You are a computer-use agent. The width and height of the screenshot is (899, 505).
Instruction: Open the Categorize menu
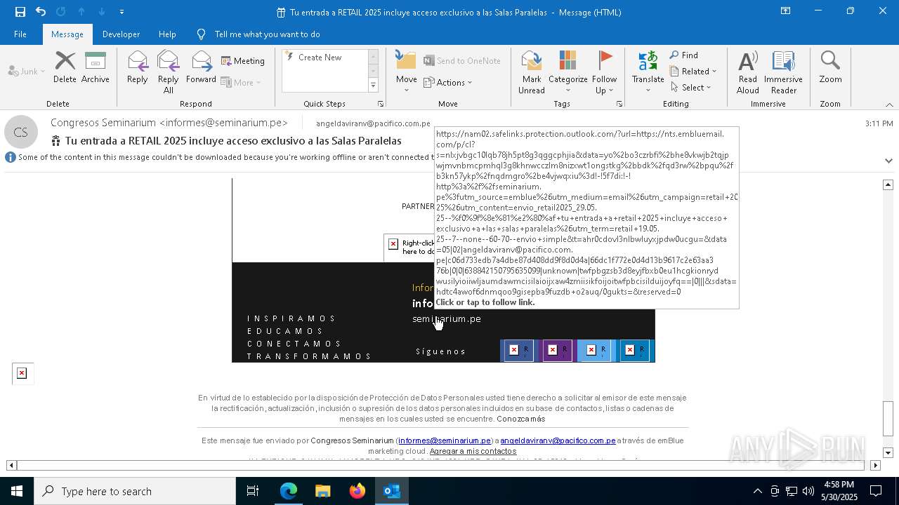click(567, 72)
